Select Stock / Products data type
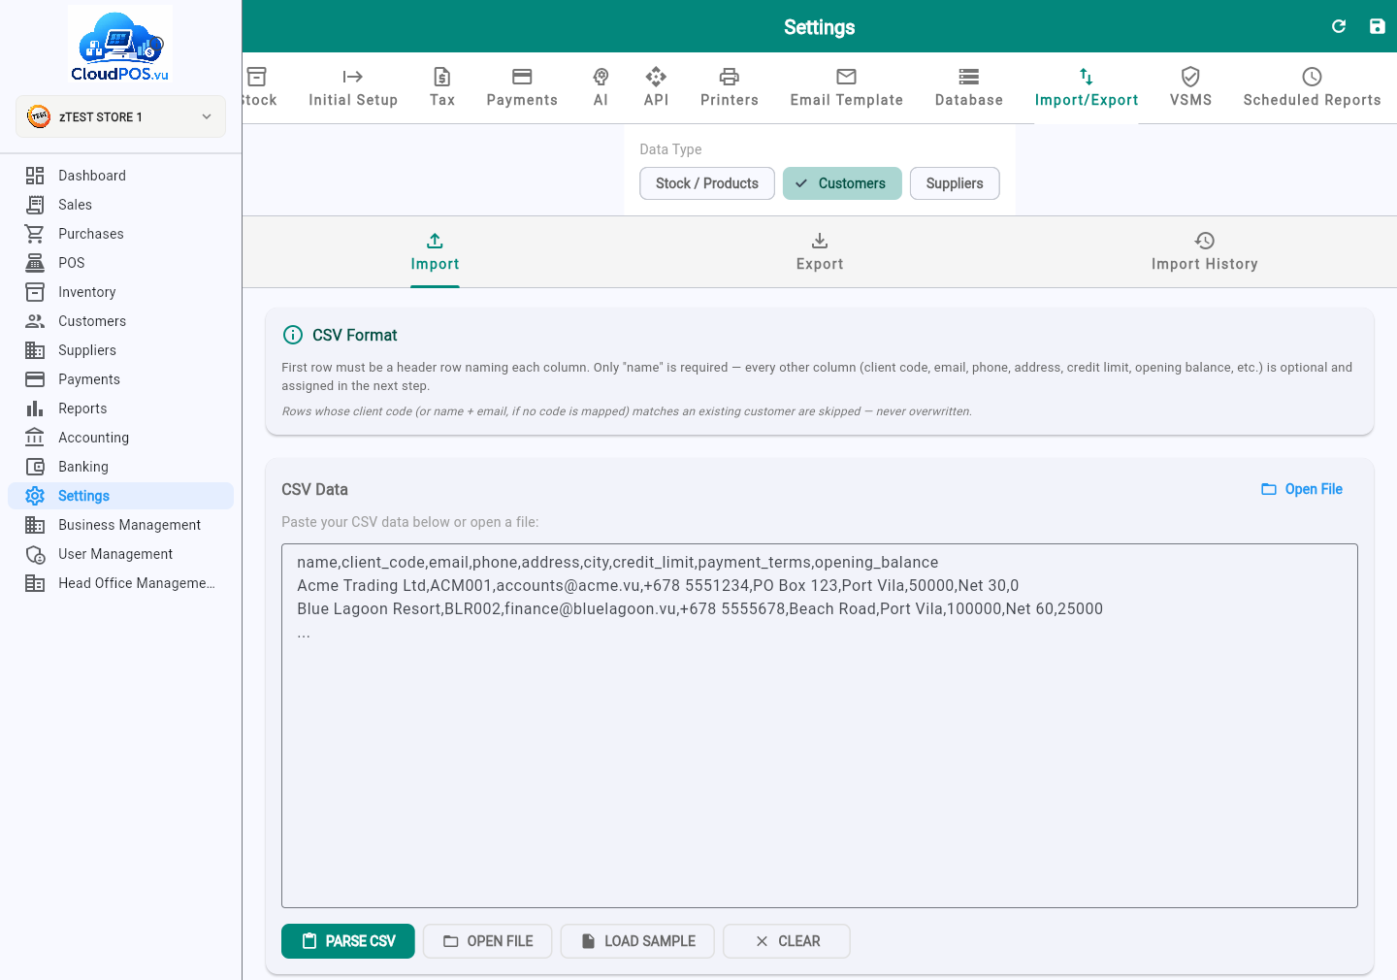 (x=707, y=183)
